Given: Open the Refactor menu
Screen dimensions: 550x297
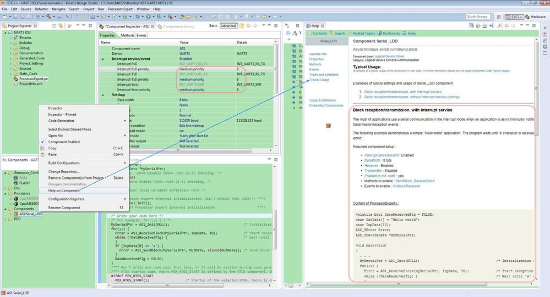Looking at the screenshot, I should tap(41, 9).
